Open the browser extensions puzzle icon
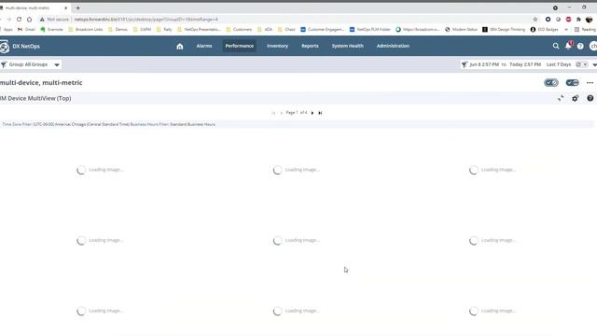This screenshot has height=336, width=597. coord(578,19)
